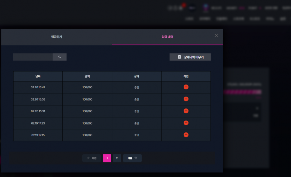This screenshot has width=291, height=177.
Task: Remove the 02.20 15:31 deposit entry
Action: 186,111
